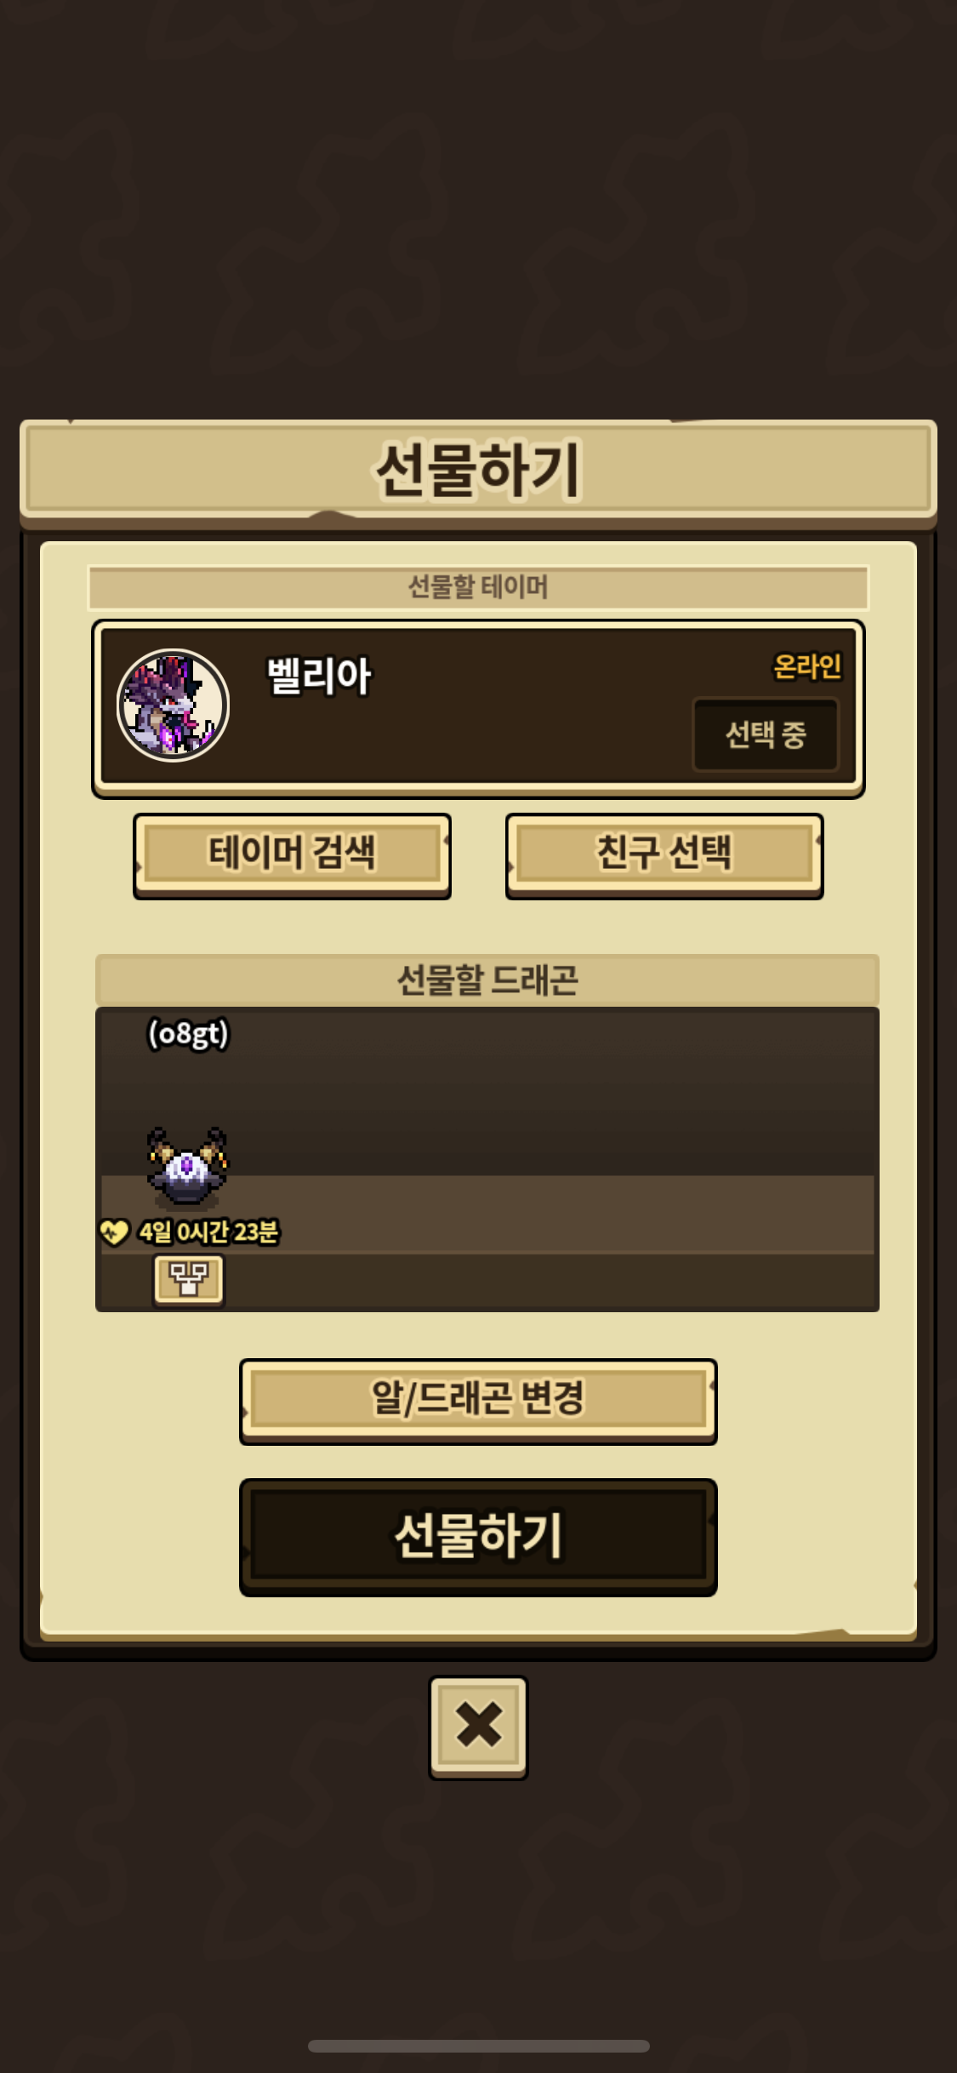Tap the heart health icon beside timer
Screen dimensions: 957x2073
coord(114,1231)
